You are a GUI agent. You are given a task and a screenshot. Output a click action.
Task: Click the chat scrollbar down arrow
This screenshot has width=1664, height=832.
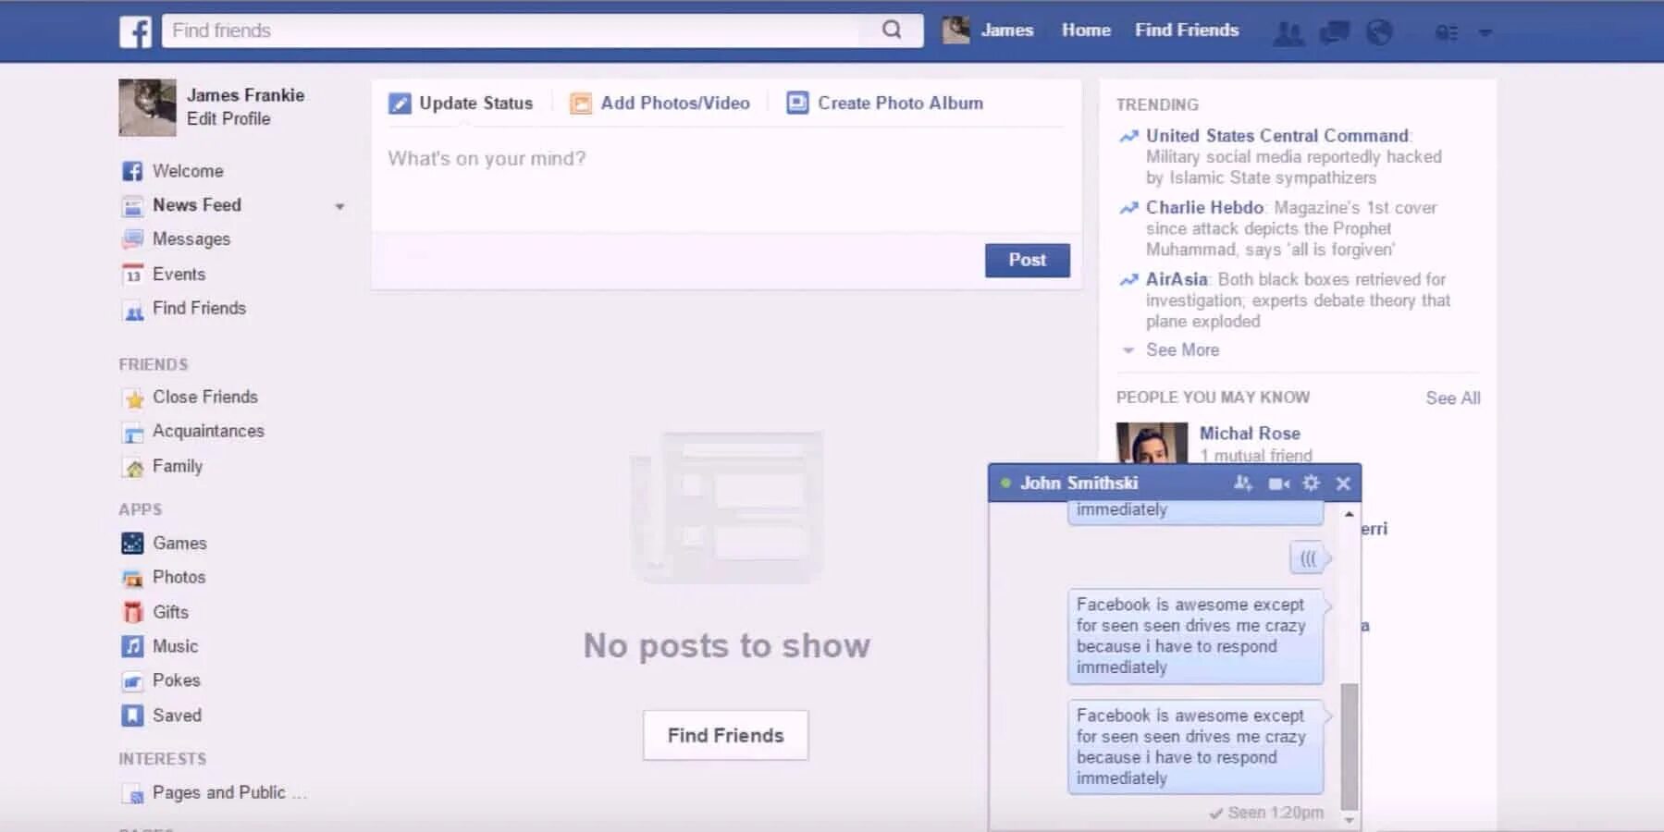click(x=1350, y=819)
